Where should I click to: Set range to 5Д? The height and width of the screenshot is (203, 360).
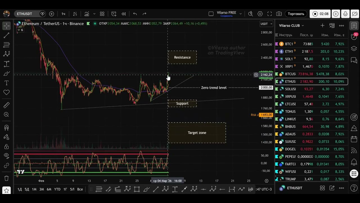27,189
